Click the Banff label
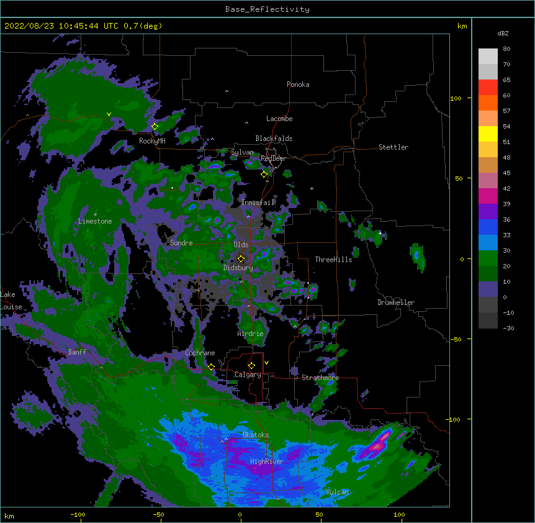Viewport: 535px width, 523px height. 77,352
